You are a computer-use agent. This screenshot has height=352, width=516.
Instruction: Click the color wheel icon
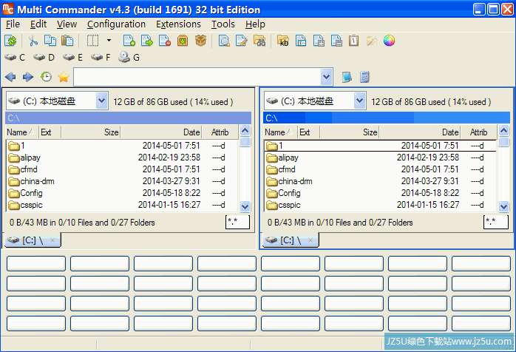[389, 41]
